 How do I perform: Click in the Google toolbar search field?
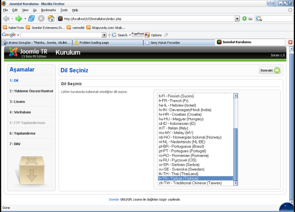pos(61,35)
